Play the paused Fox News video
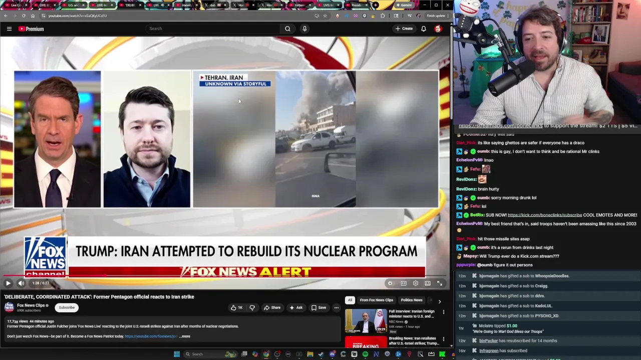The image size is (641, 360). tap(8, 283)
